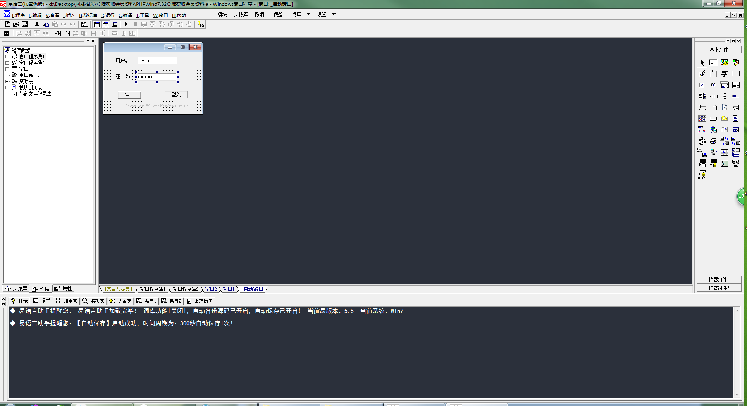Screen dimensions: 747x406
Task: Select the hyperlink globe component icon
Action: point(713,130)
